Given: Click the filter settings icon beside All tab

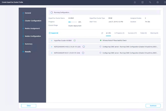Looking at the screenshot, I should click(102, 33).
